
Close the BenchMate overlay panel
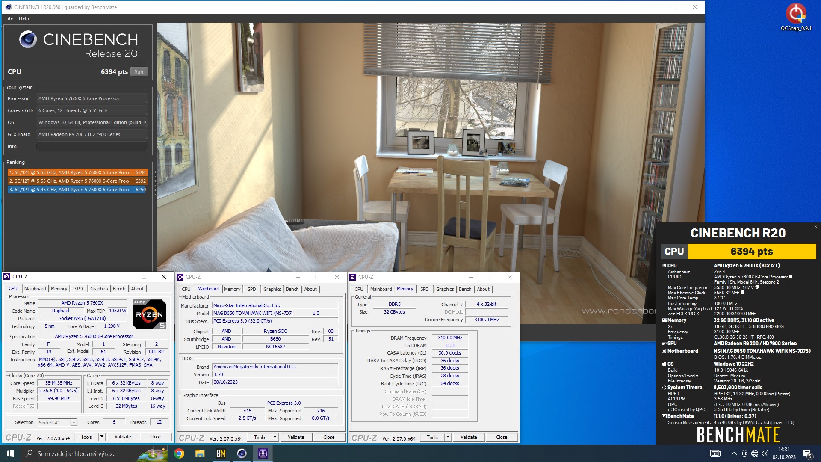(x=815, y=227)
